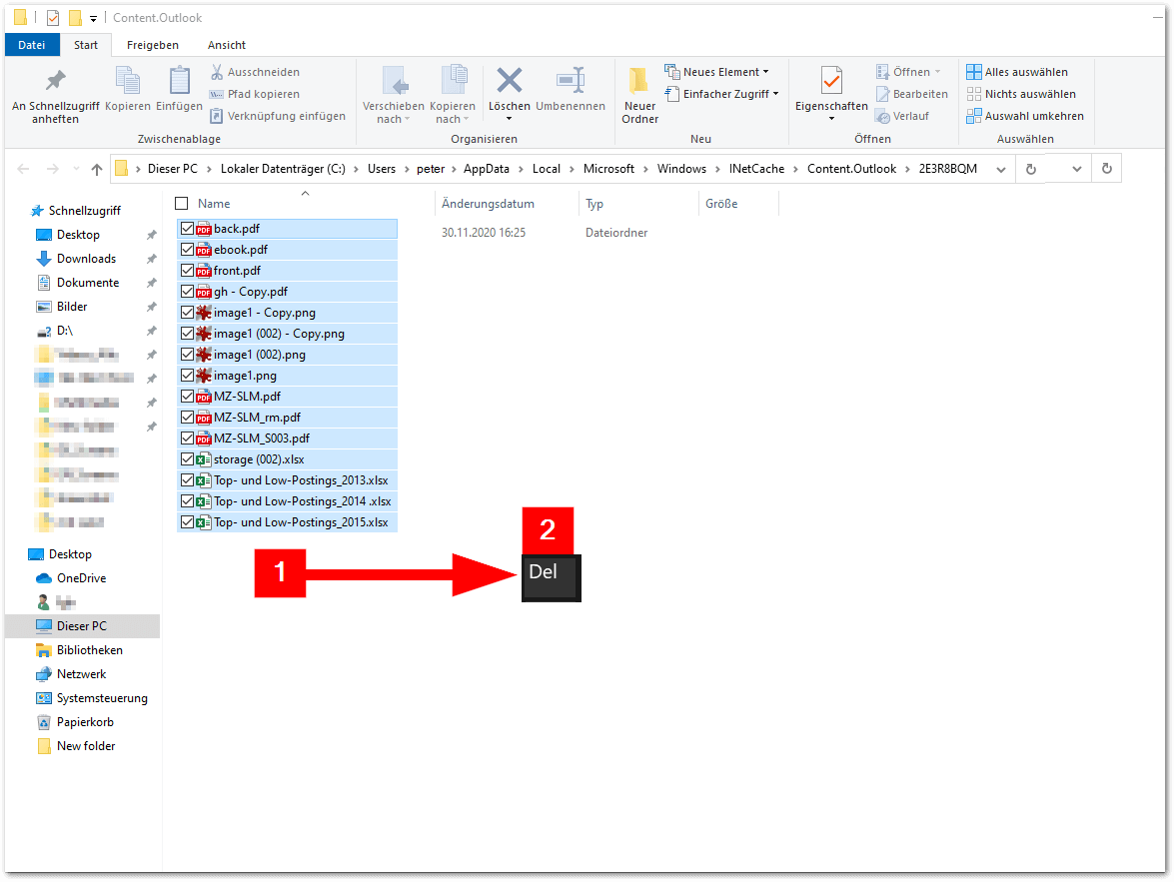Open the Neues Element dropdown
This screenshot has height=882, width=1174.
click(716, 72)
